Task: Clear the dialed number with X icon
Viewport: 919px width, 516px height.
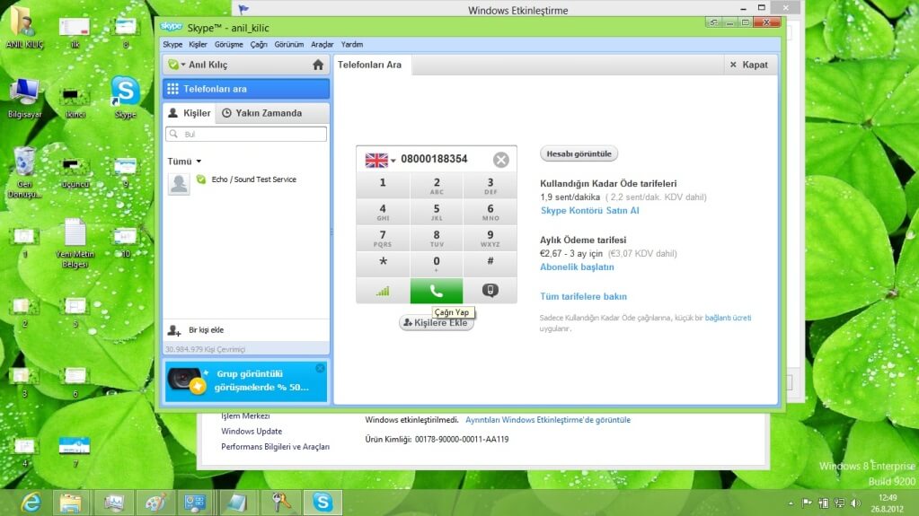Action: 501,160
